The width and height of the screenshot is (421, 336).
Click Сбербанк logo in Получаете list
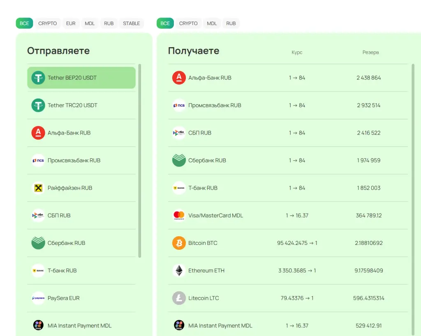tap(179, 160)
